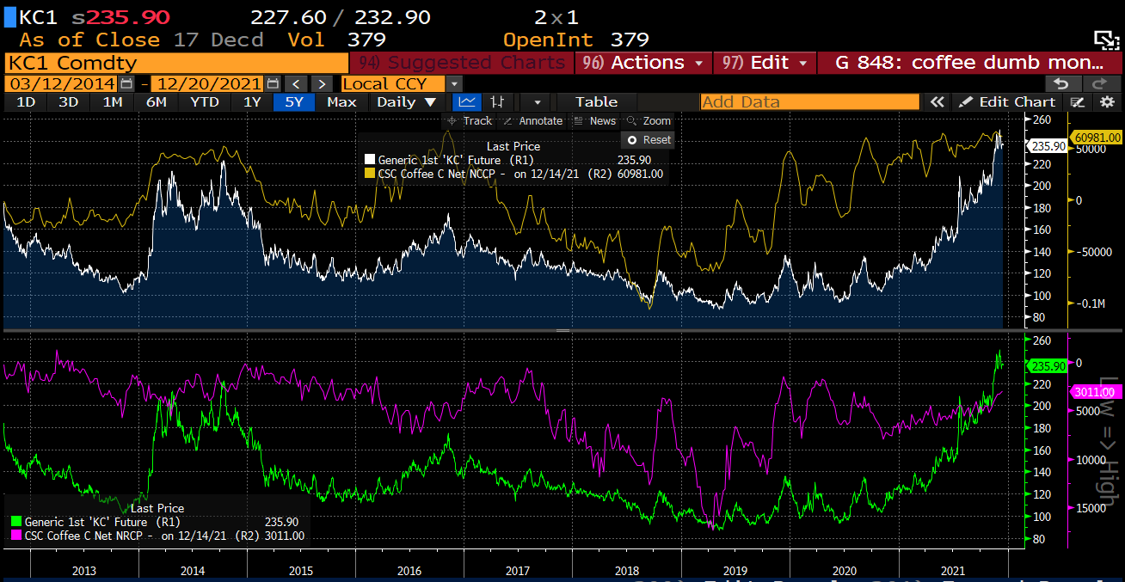
Task: Toggle the Annotate mode
Action: point(532,121)
